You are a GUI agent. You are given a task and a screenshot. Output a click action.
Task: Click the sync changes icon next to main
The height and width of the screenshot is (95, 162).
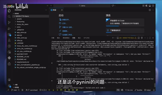(x=19, y=90)
